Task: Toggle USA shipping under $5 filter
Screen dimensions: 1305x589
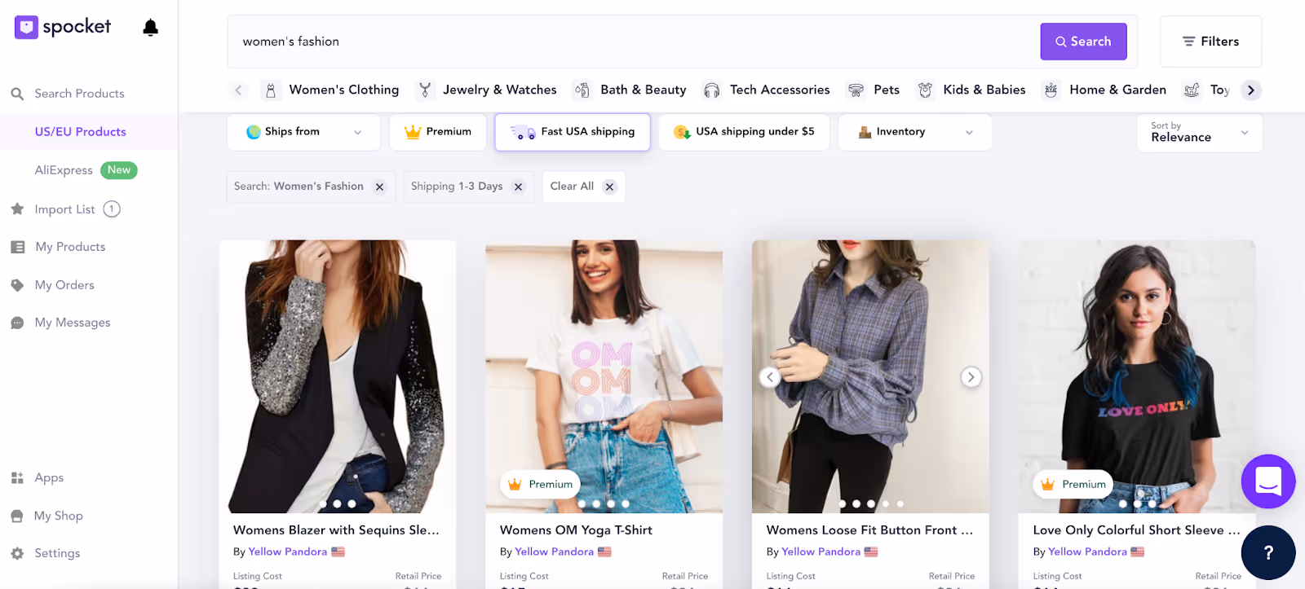Action: (744, 132)
